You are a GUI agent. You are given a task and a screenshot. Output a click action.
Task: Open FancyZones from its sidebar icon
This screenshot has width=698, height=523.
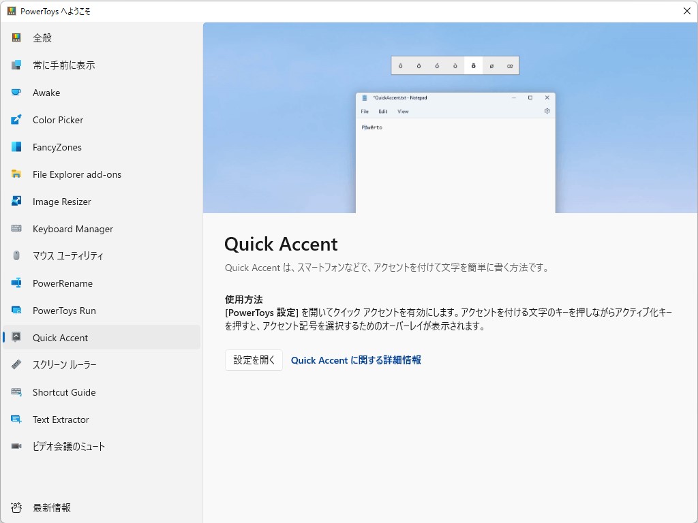coord(18,147)
